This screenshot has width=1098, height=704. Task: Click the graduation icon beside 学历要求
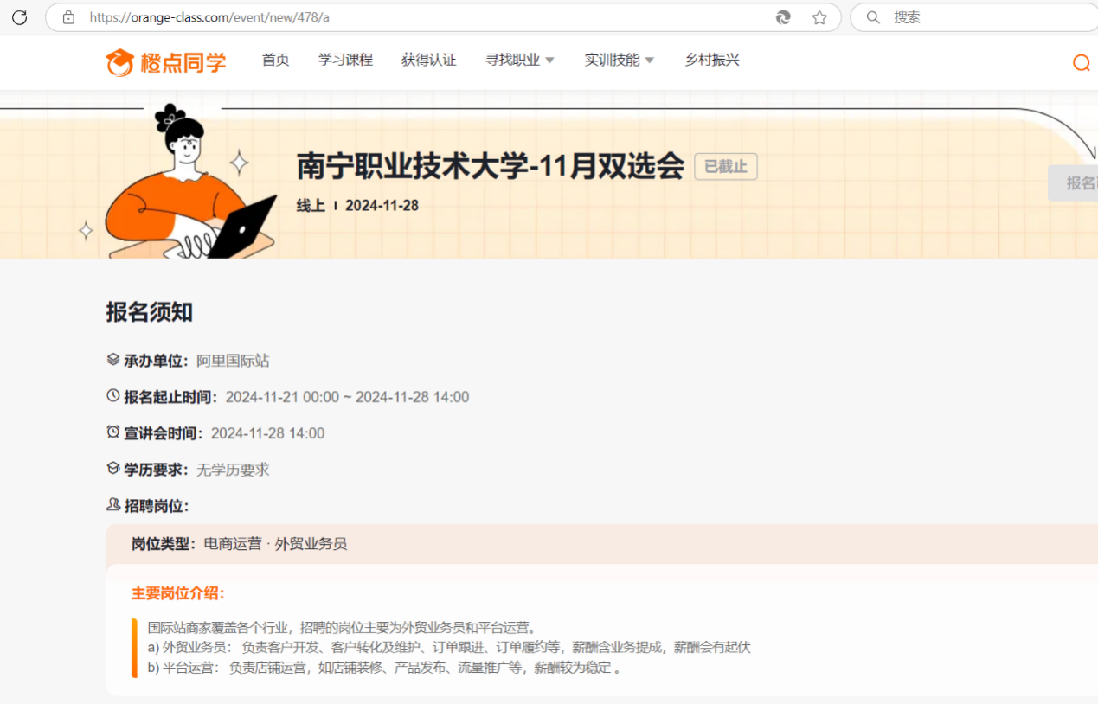113,469
